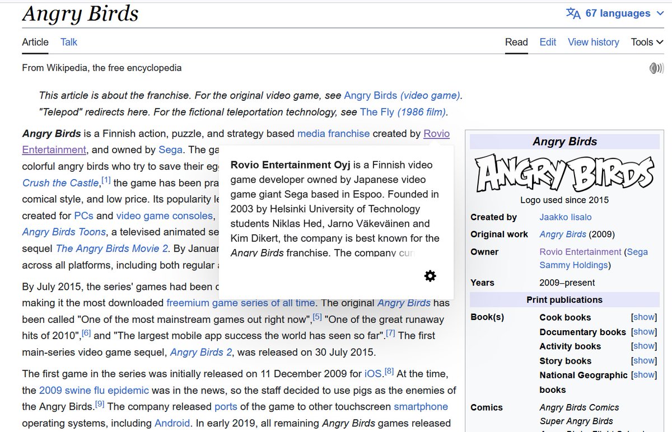Show the Cook books list
The width and height of the screenshot is (672, 432).
[644, 317]
